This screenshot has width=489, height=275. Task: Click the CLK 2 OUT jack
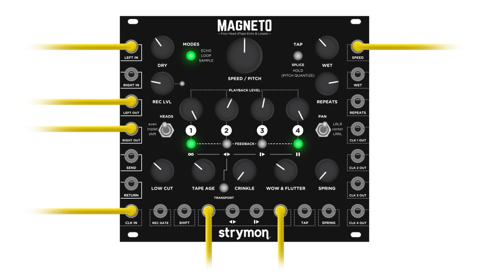[x=357, y=156]
